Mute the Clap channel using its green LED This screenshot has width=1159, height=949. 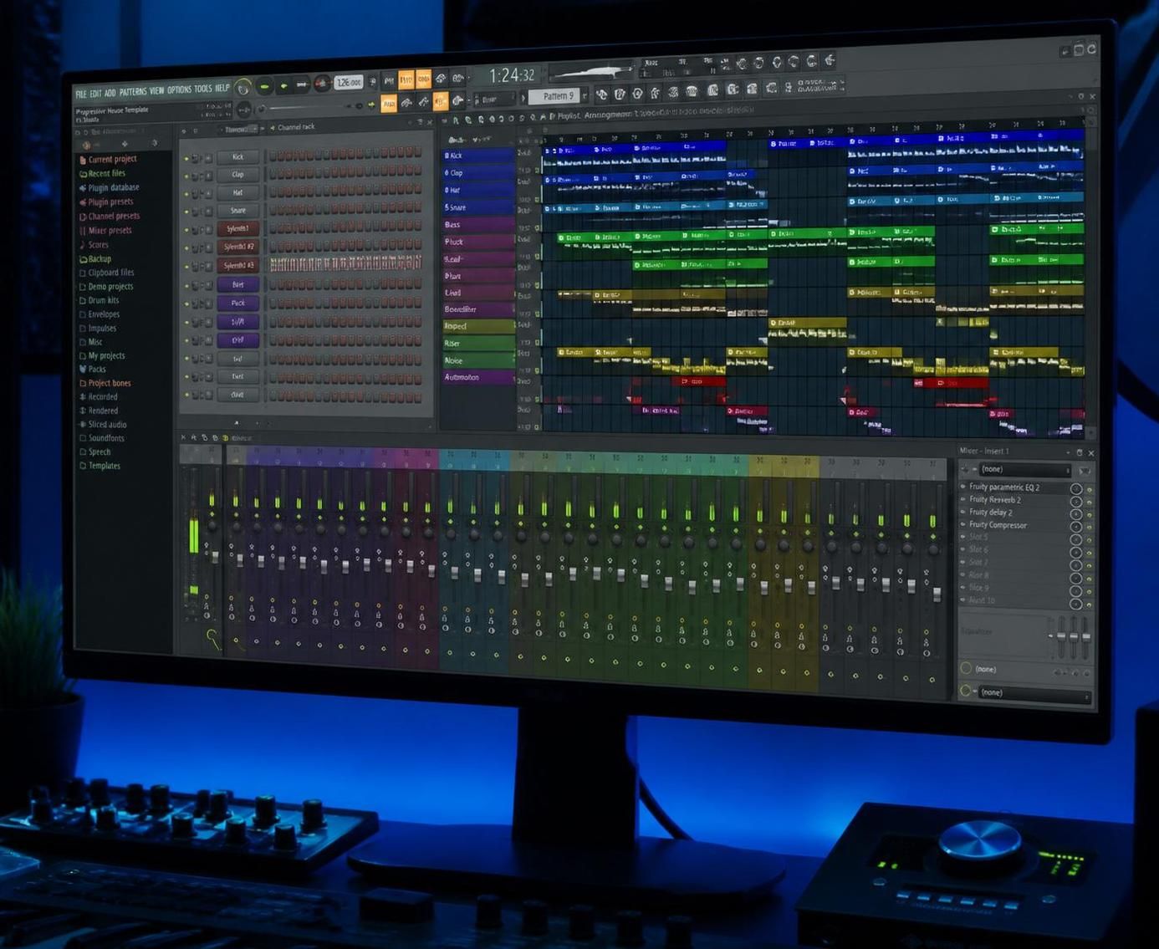tap(187, 176)
